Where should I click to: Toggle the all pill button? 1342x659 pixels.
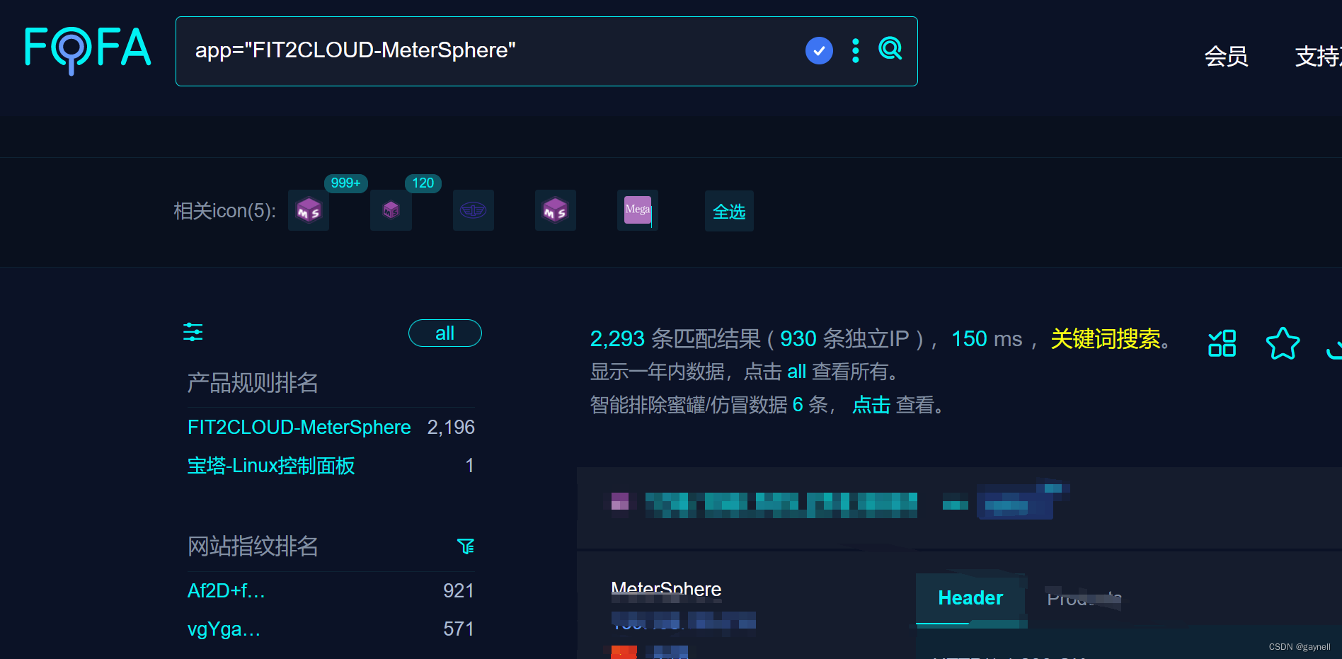445,333
